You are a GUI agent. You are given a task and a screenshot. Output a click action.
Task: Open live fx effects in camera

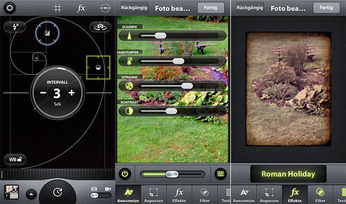click(x=81, y=8)
